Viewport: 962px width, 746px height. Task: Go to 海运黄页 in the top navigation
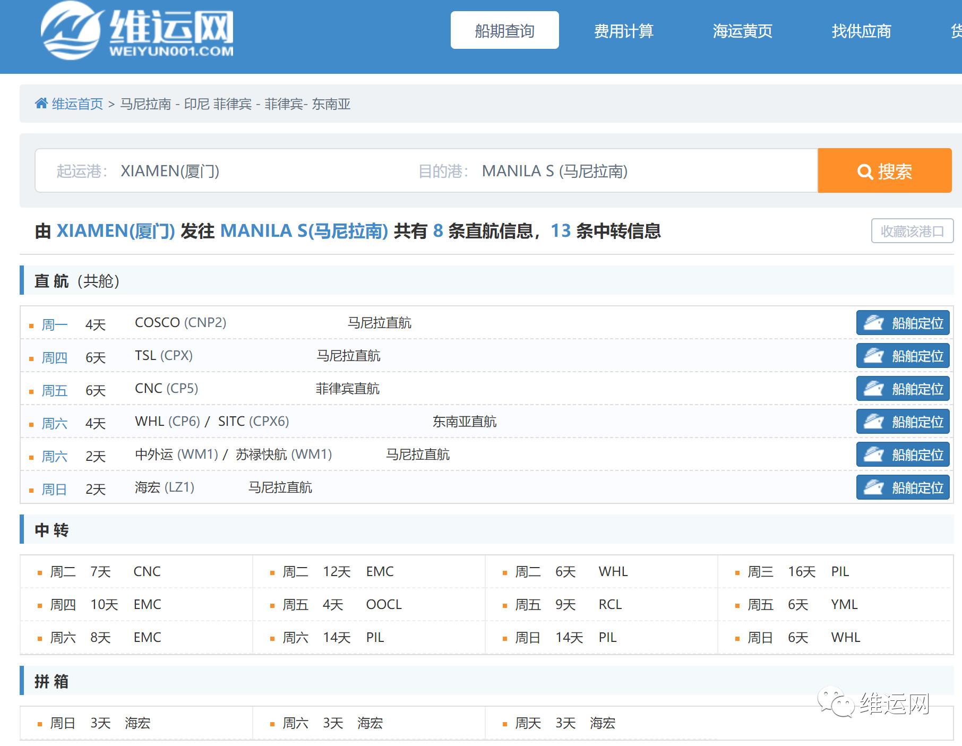[742, 31]
